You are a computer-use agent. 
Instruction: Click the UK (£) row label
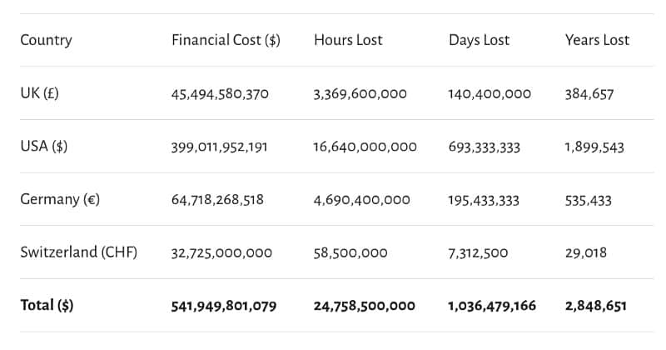(x=39, y=93)
